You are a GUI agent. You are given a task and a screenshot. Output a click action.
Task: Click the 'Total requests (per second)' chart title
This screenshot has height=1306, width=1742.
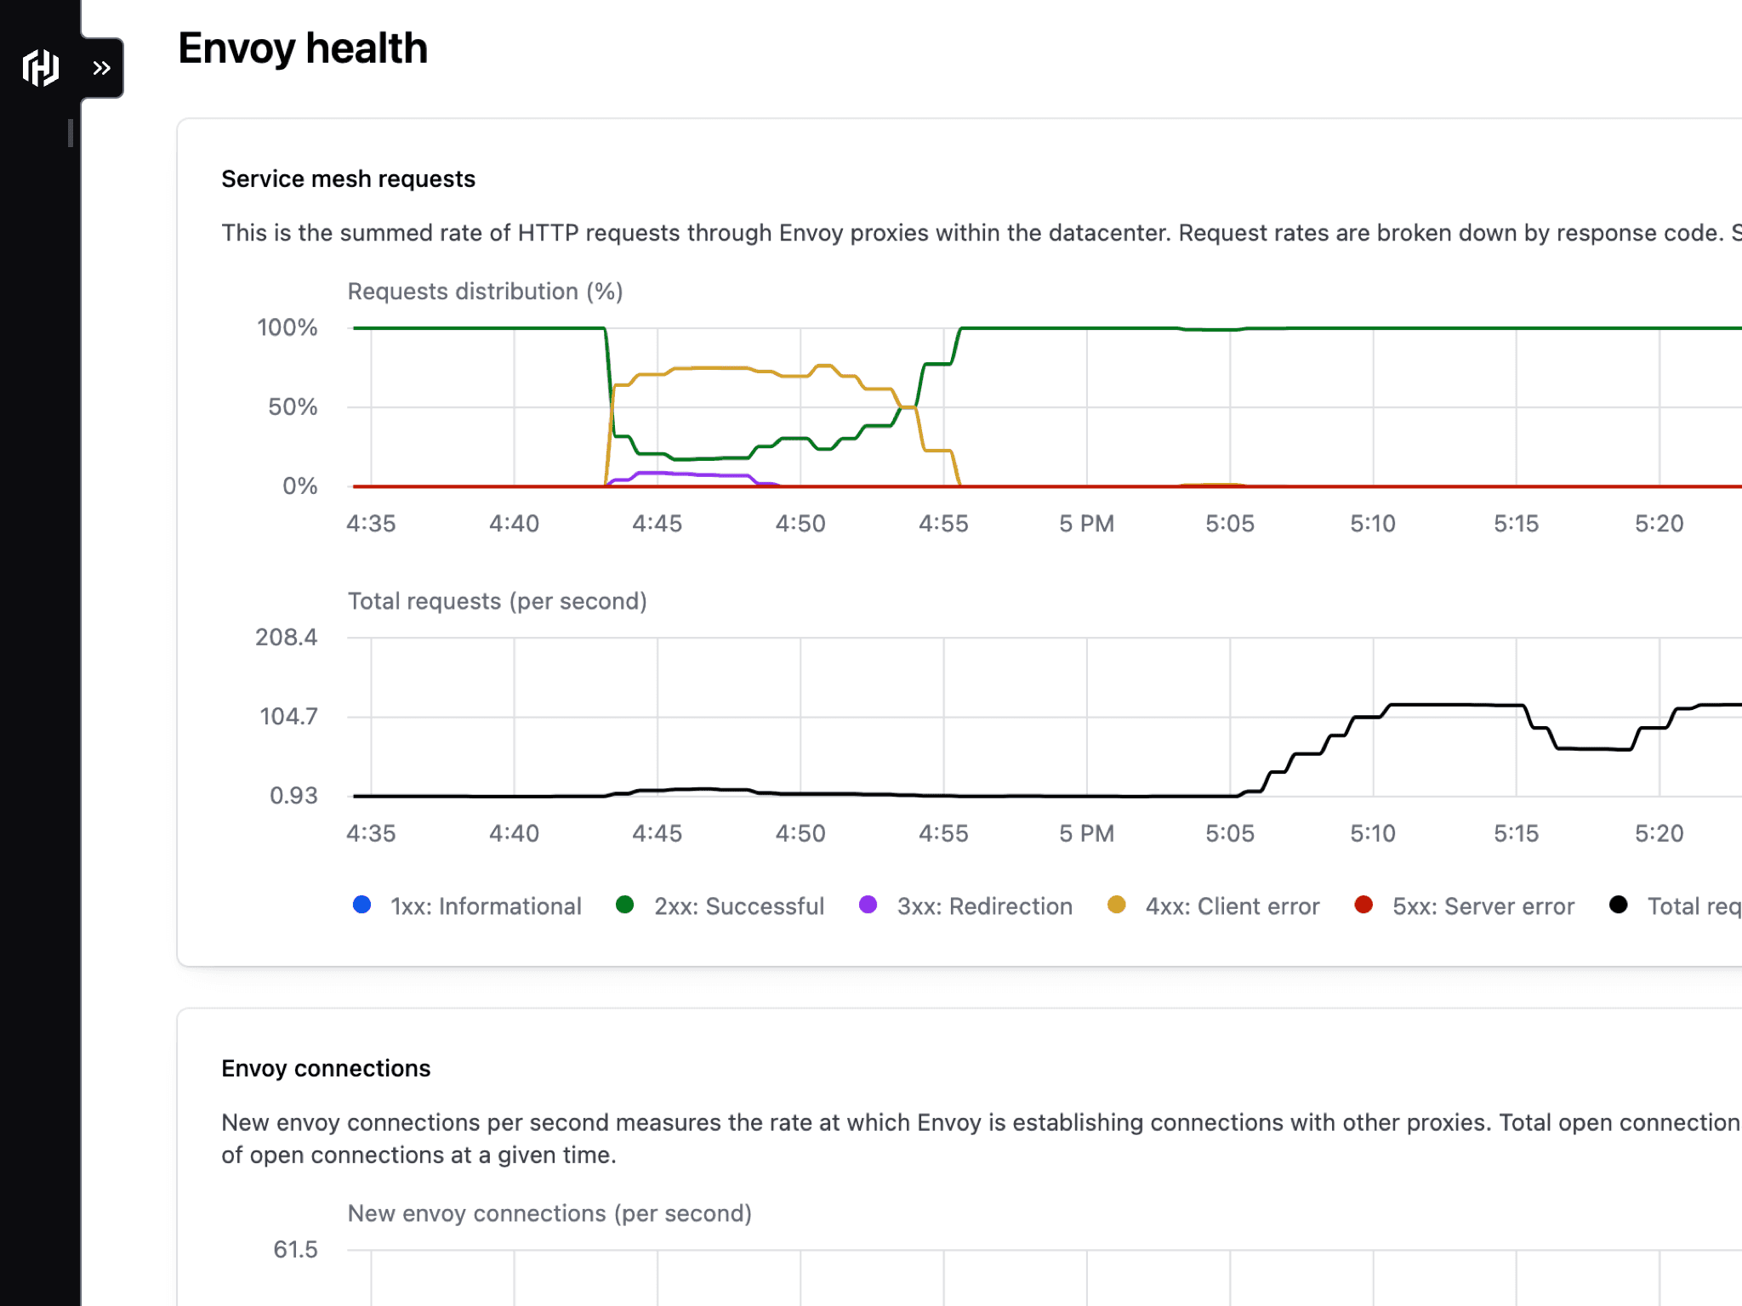tap(498, 602)
